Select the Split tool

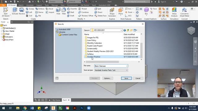tap(98, 9)
